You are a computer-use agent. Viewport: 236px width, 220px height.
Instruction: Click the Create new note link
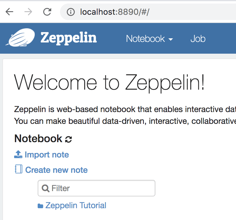pyautogui.click(x=56, y=170)
